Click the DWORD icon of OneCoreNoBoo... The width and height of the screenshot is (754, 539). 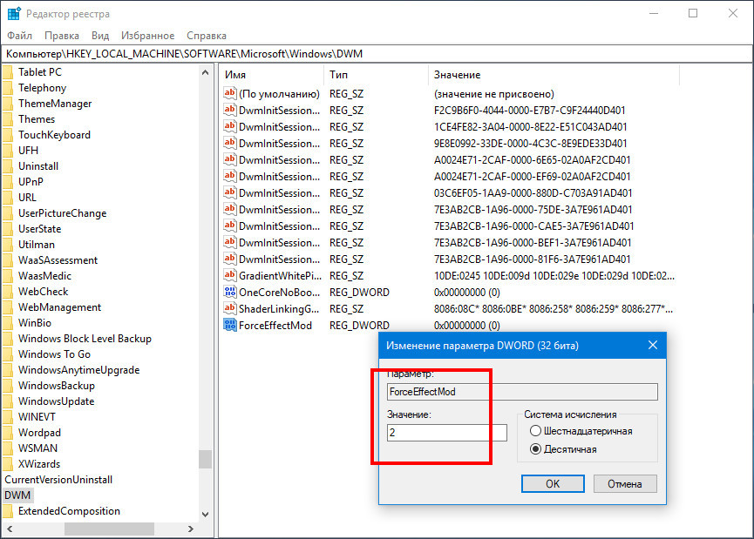pos(230,292)
